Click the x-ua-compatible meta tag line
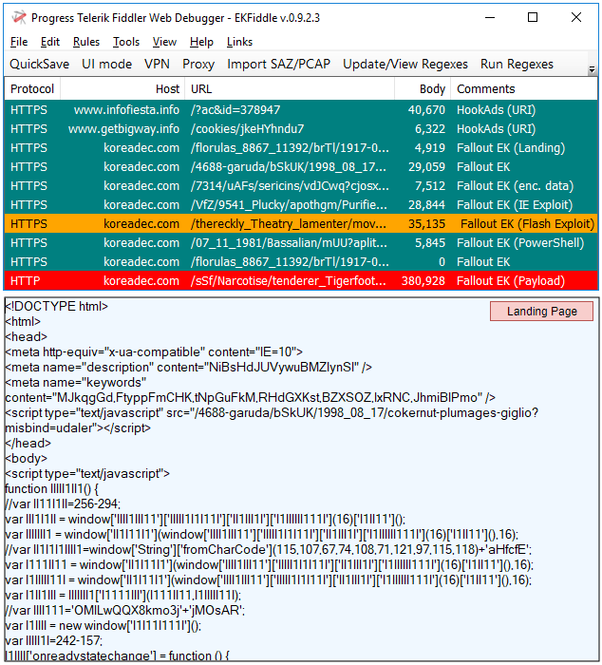 pyautogui.click(x=154, y=352)
